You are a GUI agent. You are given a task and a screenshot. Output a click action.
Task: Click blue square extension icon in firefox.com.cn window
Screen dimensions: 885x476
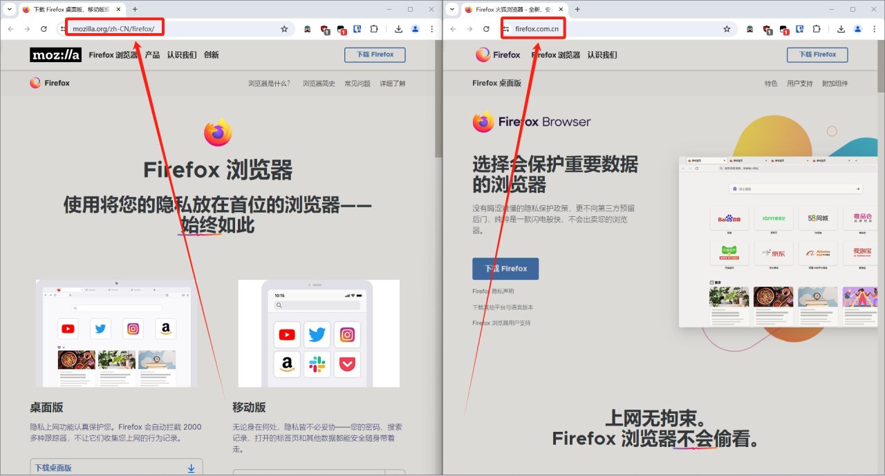tap(800, 29)
